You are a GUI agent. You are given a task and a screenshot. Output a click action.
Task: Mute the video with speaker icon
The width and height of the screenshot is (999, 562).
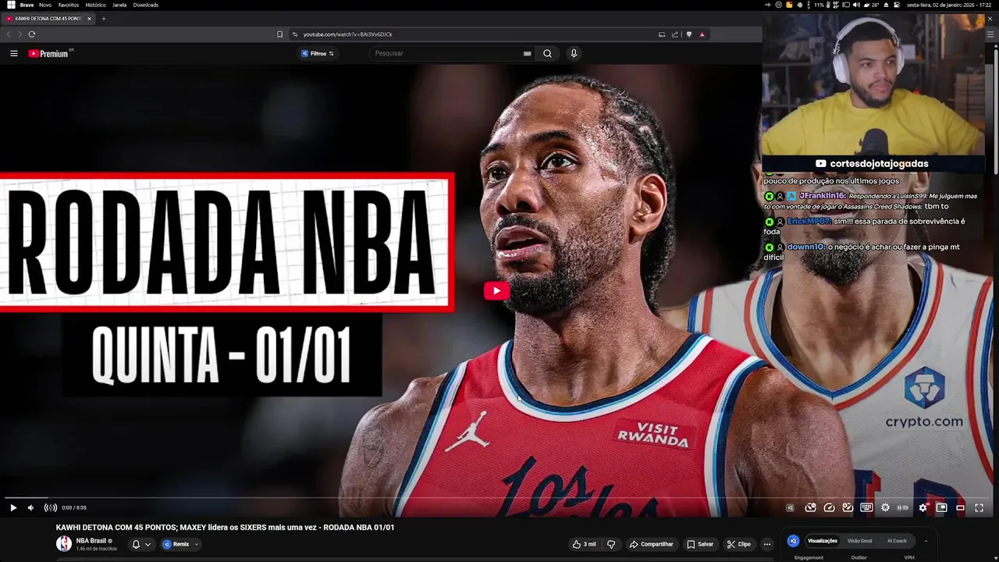pyautogui.click(x=31, y=507)
